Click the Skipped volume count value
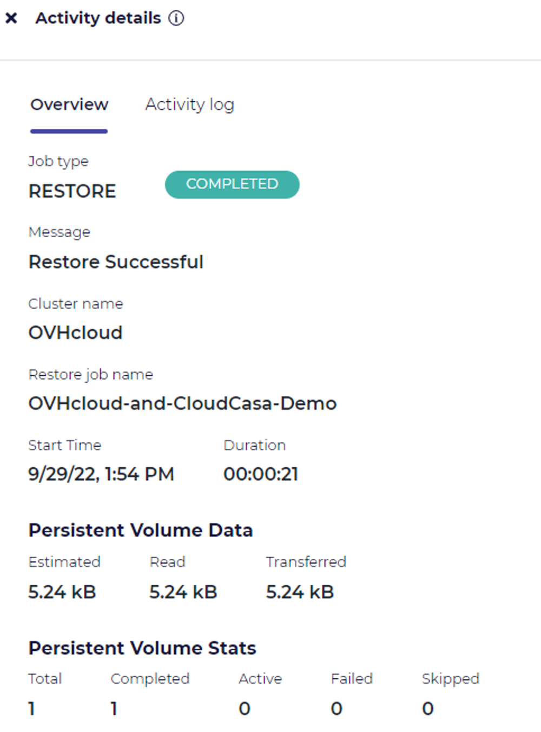 [428, 709]
